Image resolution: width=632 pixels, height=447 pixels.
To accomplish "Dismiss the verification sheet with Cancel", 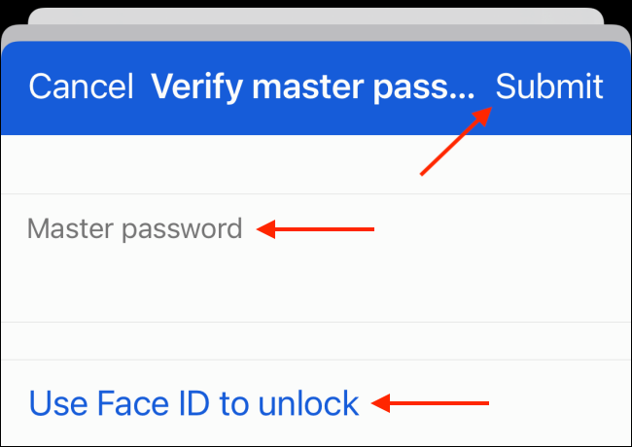I will (x=81, y=86).
